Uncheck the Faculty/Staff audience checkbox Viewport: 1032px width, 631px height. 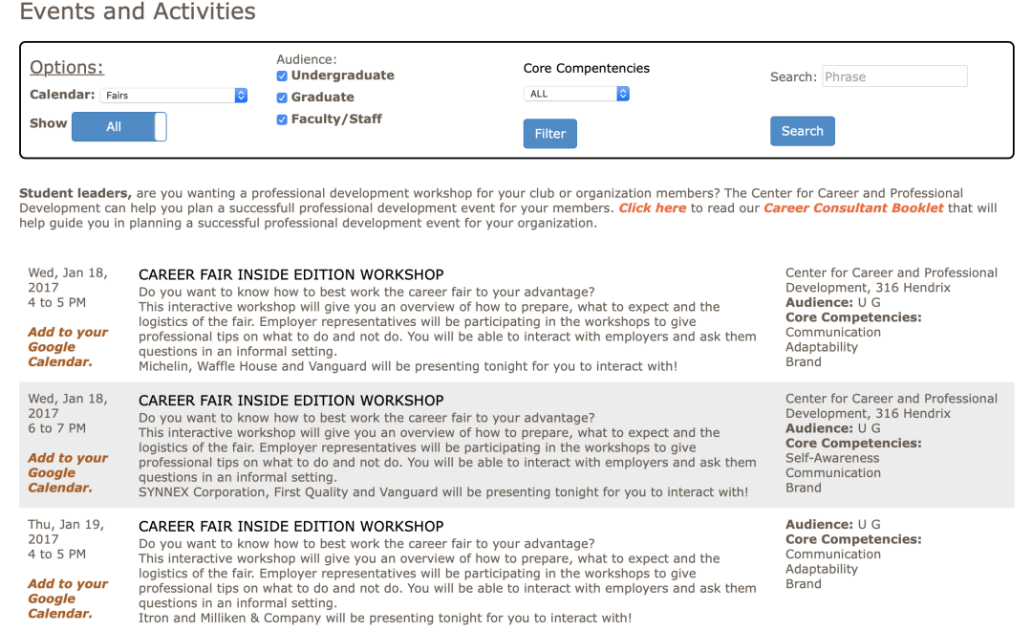point(282,120)
